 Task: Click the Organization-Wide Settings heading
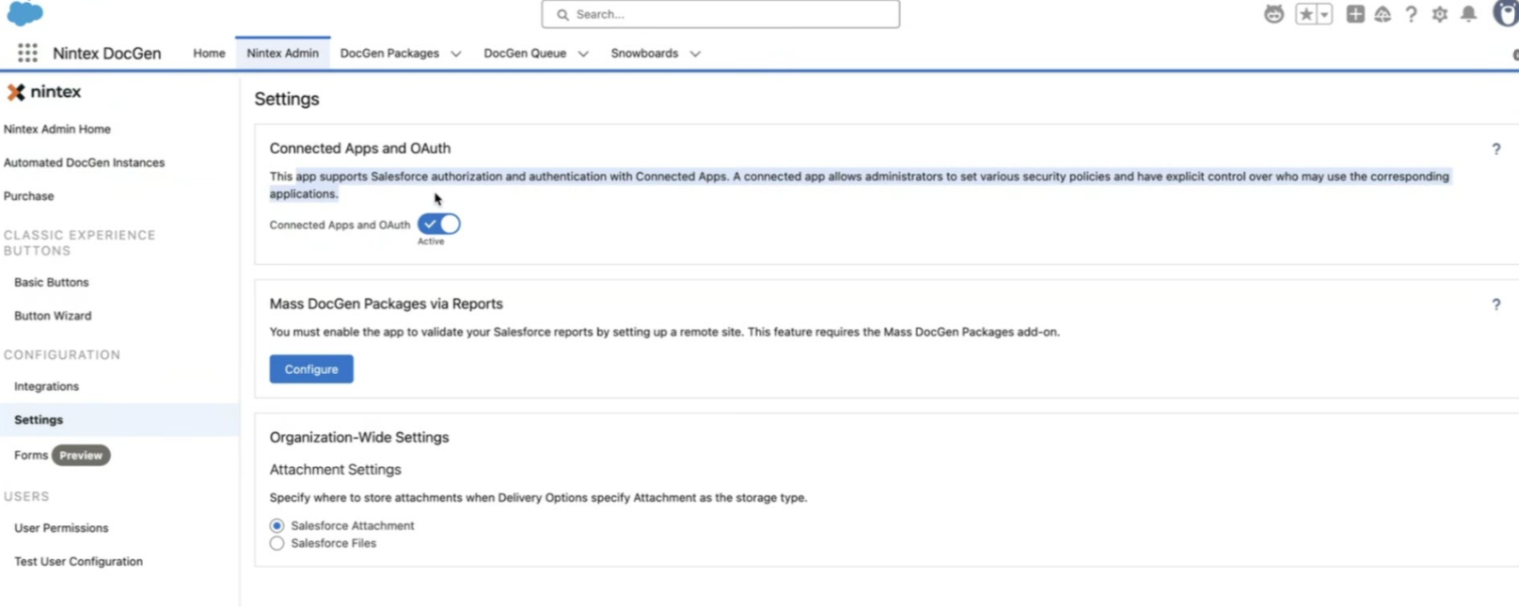coord(359,437)
